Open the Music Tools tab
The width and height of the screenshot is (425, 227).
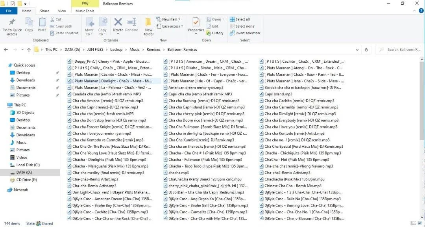point(85,11)
